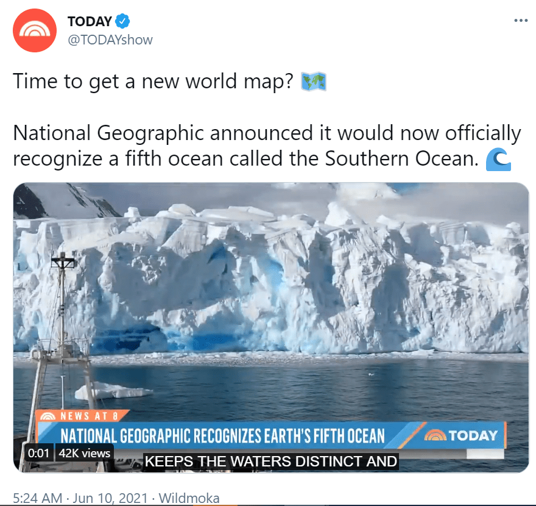Open the TODAY profile avatar
Screen dimensions: 536x506
click(35, 30)
